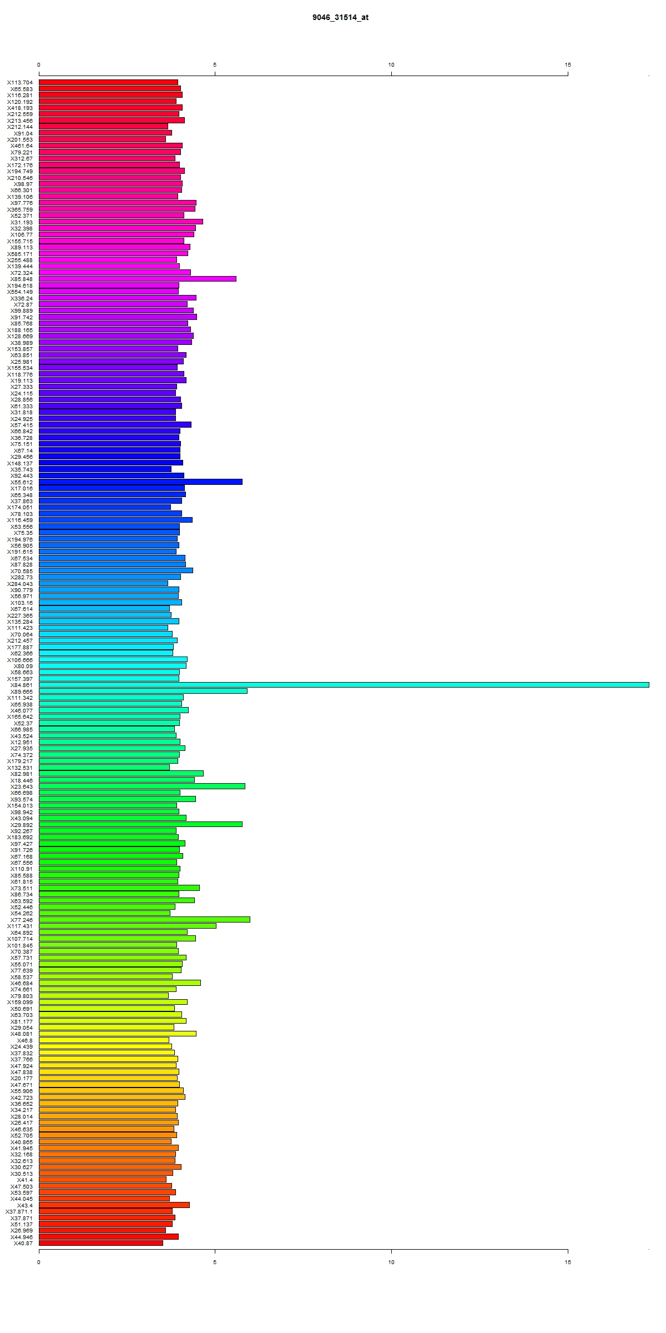The image size is (666, 1333).
Task: Click the longest cyan bar for X84.861
Action: click(x=344, y=685)
